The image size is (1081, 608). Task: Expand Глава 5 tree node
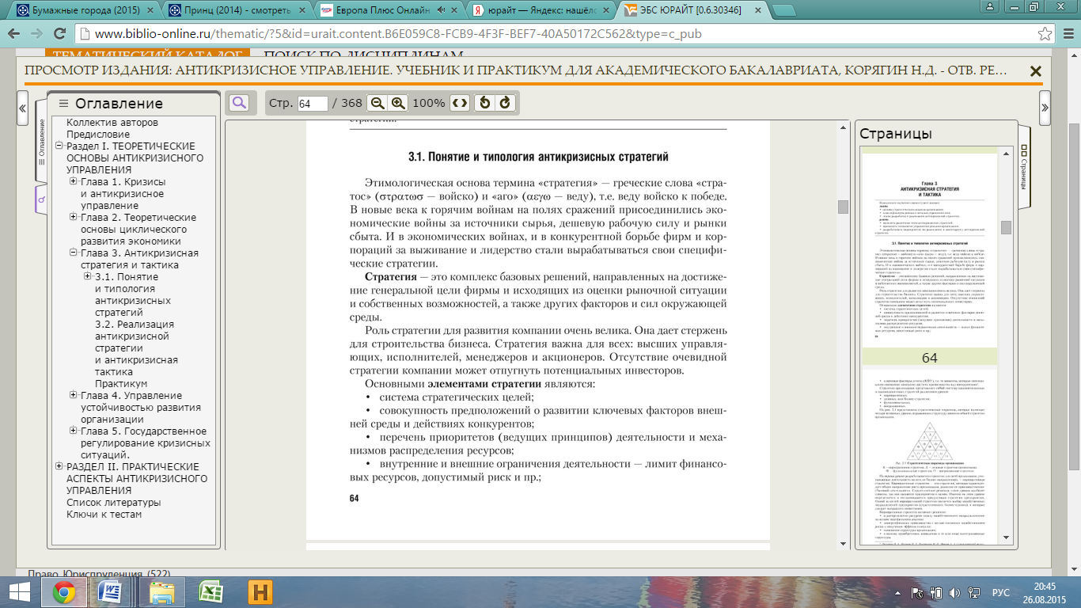click(73, 431)
